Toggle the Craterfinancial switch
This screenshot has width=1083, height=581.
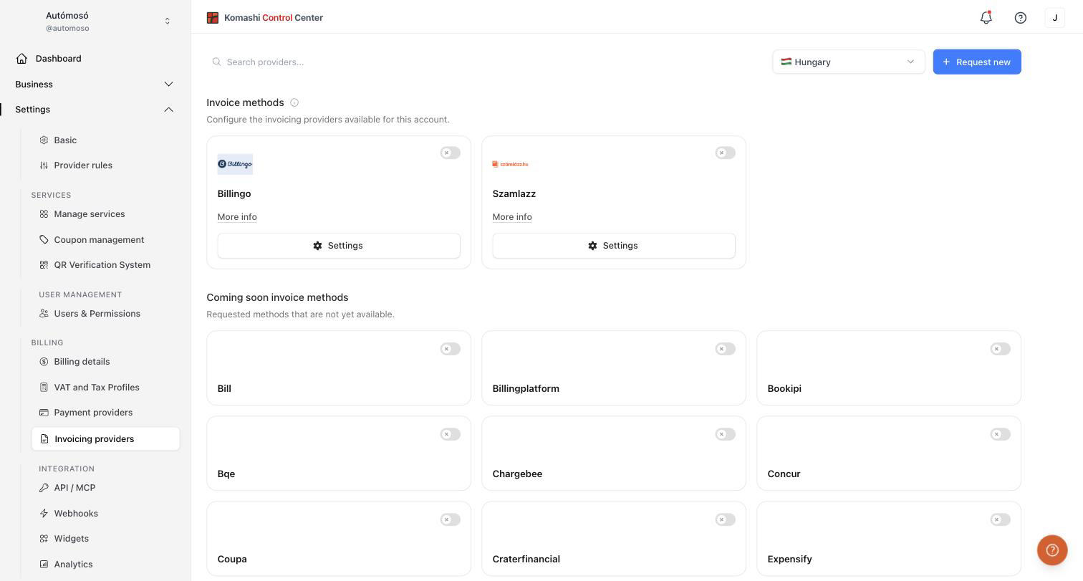pyautogui.click(x=726, y=519)
